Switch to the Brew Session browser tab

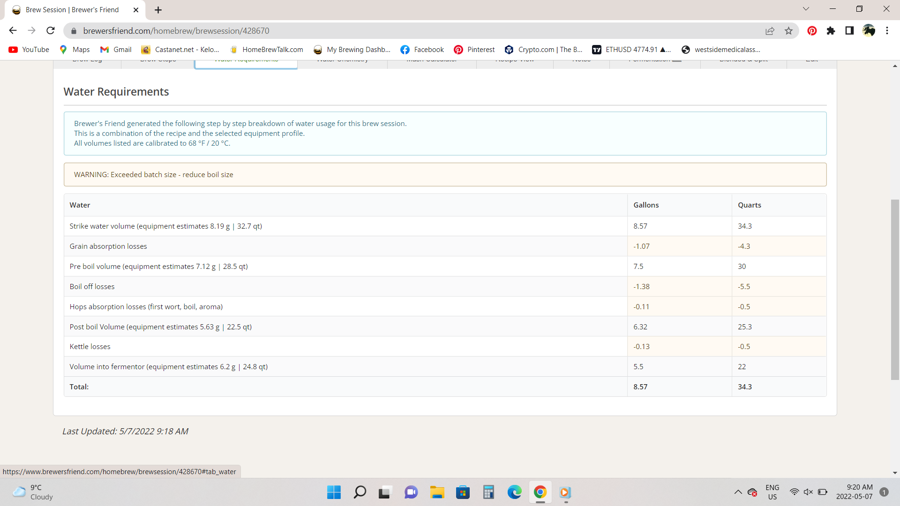tap(72, 10)
